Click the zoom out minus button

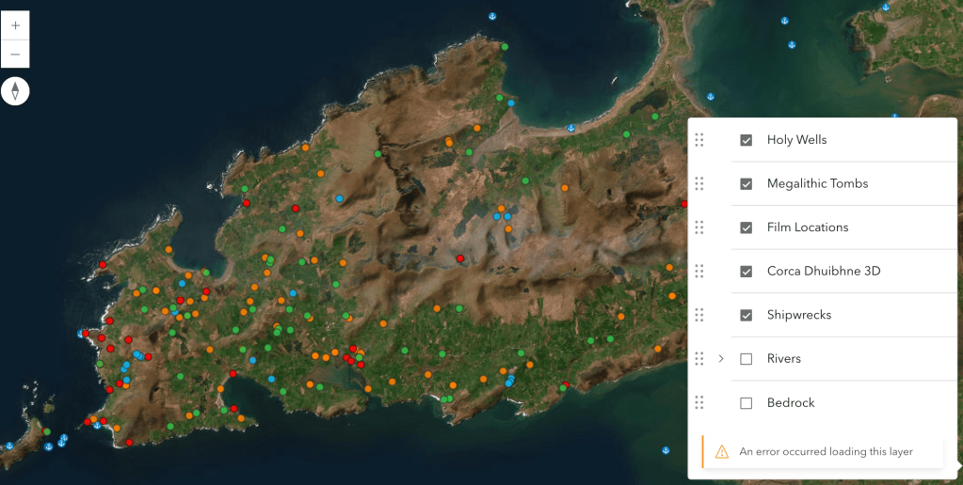pyautogui.click(x=15, y=54)
